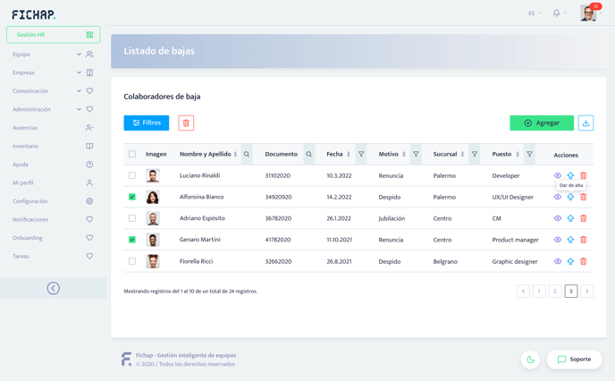Click the Configuración gear icon
This screenshot has width=615, height=381.
[89, 201]
